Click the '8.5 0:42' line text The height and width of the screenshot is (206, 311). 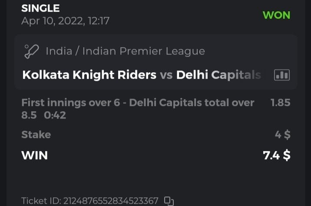click(43, 116)
